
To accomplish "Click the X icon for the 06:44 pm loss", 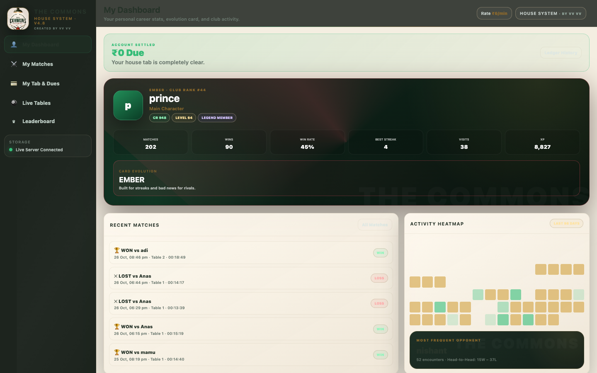I will pyautogui.click(x=116, y=276).
